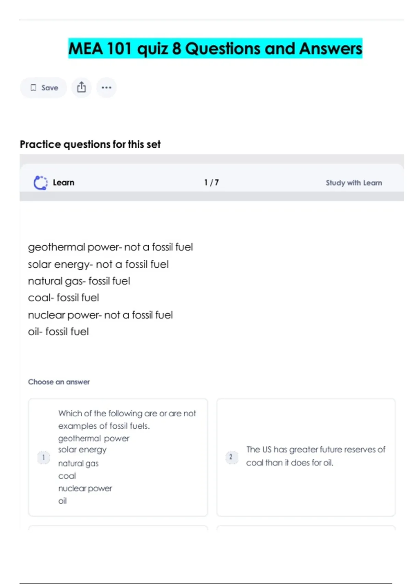Screen dimensions: 412x584
Task: Click the Choose an answer label
Action: tap(59, 382)
